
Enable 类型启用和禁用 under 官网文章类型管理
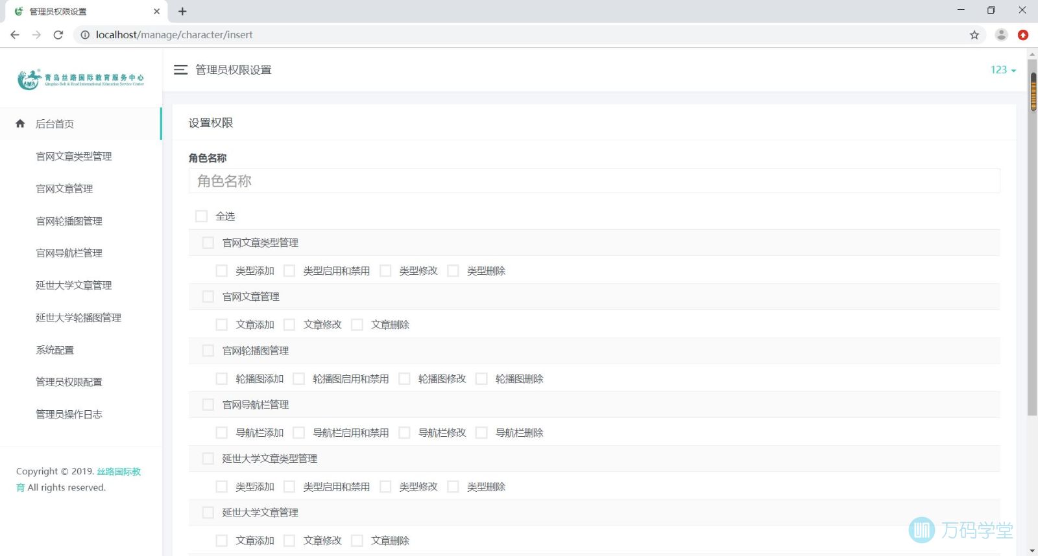[x=289, y=271]
